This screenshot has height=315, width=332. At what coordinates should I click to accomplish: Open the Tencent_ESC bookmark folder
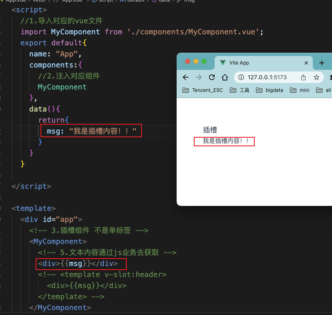pyautogui.click(x=203, y=90)
